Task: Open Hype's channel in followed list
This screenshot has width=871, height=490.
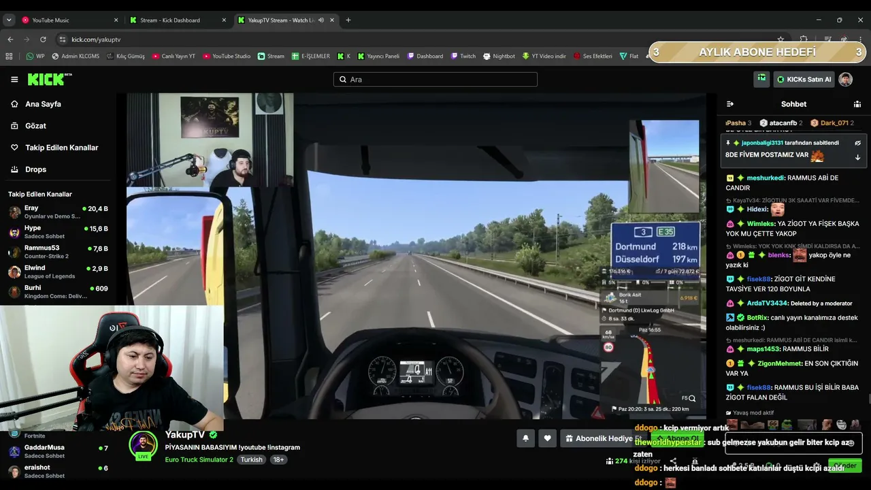Action: pyautogui.click(x=58, y=232)
